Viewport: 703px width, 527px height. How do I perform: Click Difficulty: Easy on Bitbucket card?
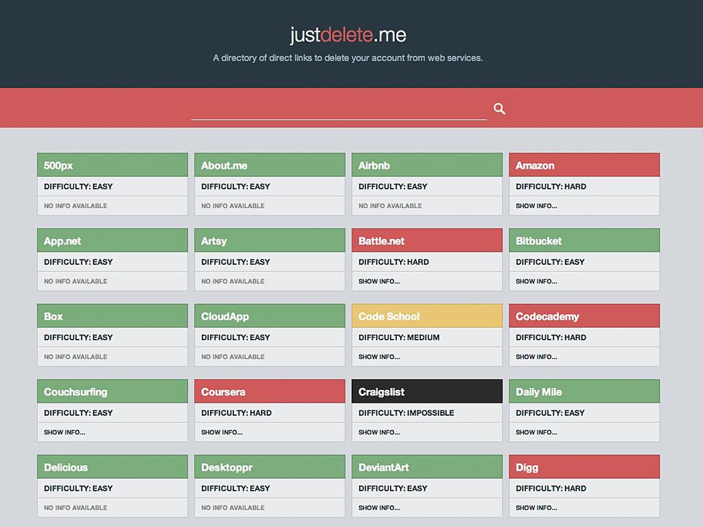point(550,262)
